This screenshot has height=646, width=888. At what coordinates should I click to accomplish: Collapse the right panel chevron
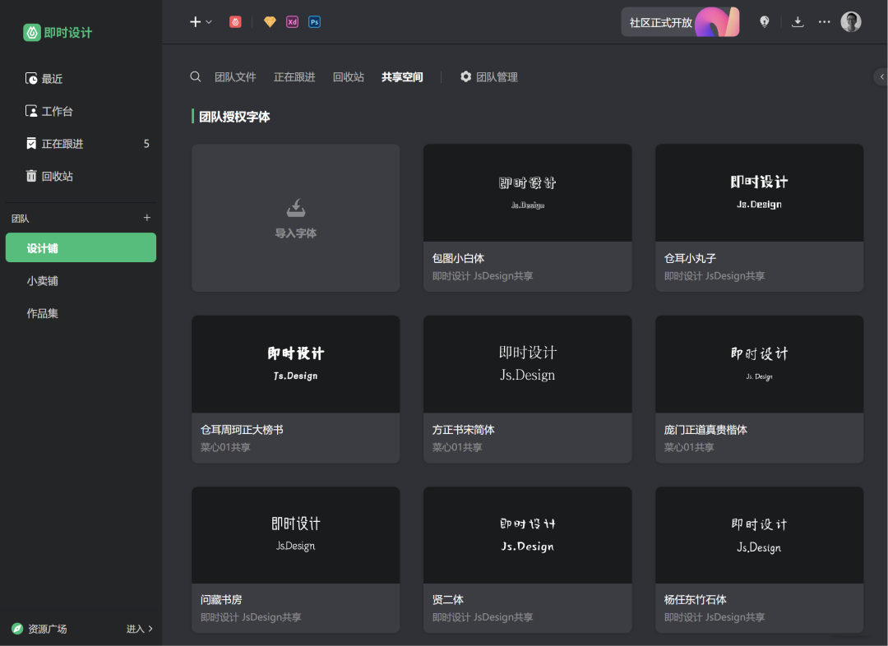tap(881, 76)
